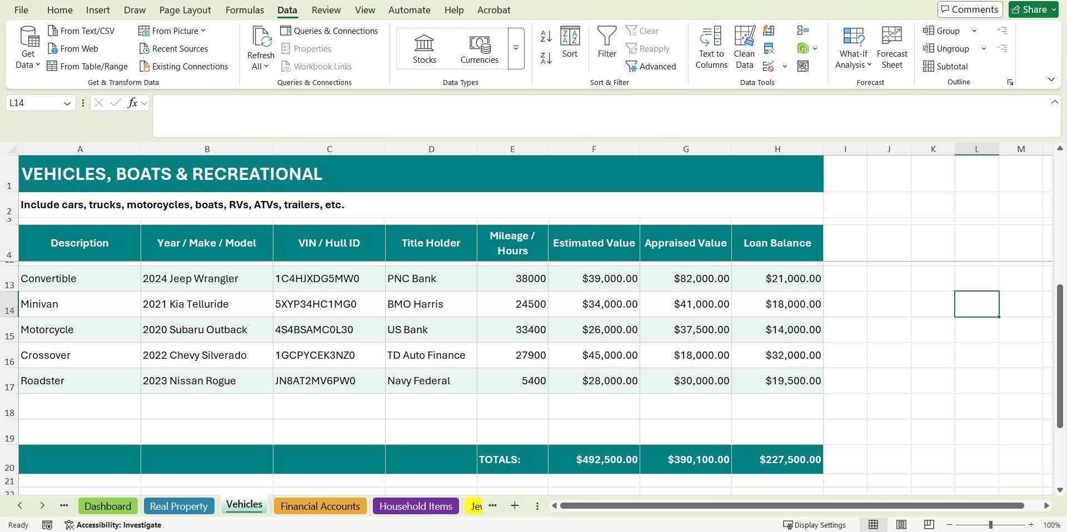Open the Consolidate tool
The image size is (1067, 532).
click(803, 31)
